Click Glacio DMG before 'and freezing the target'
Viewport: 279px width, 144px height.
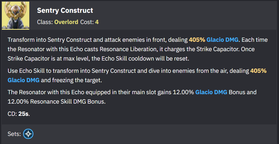24,80
